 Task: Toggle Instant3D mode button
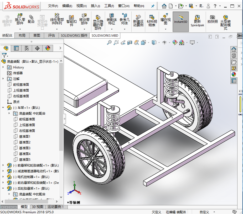181,22
